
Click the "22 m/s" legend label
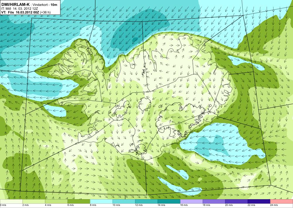click(251, 205)
